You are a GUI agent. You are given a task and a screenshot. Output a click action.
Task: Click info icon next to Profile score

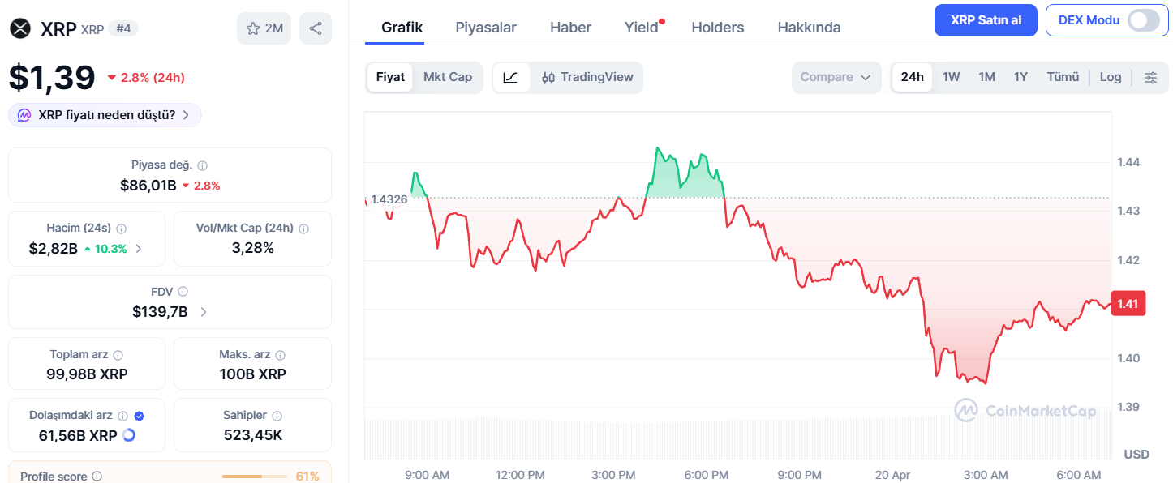[97, 477]
